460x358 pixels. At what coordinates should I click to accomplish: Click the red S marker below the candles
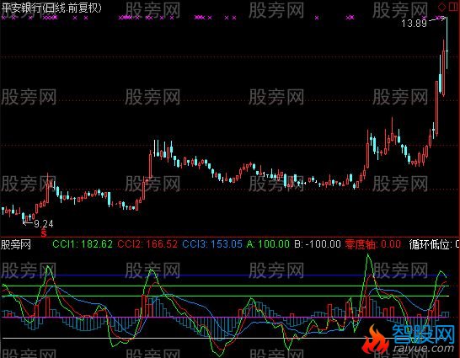[44, 233]
